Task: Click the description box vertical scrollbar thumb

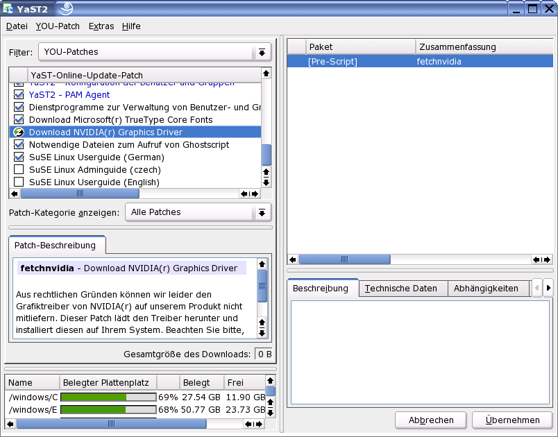Action: 262,286
